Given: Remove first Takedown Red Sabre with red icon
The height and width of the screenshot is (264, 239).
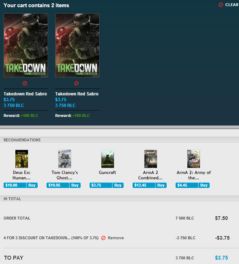Looking at the screenshot, I should [x=25, y=83].
